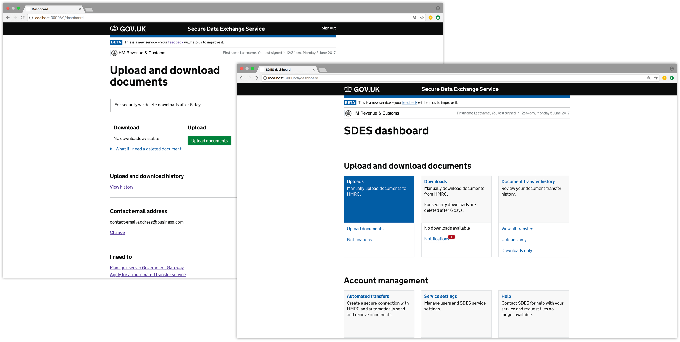
Task: Click feedback link in Dashboard window beta banner
Action: click(176, 42)
